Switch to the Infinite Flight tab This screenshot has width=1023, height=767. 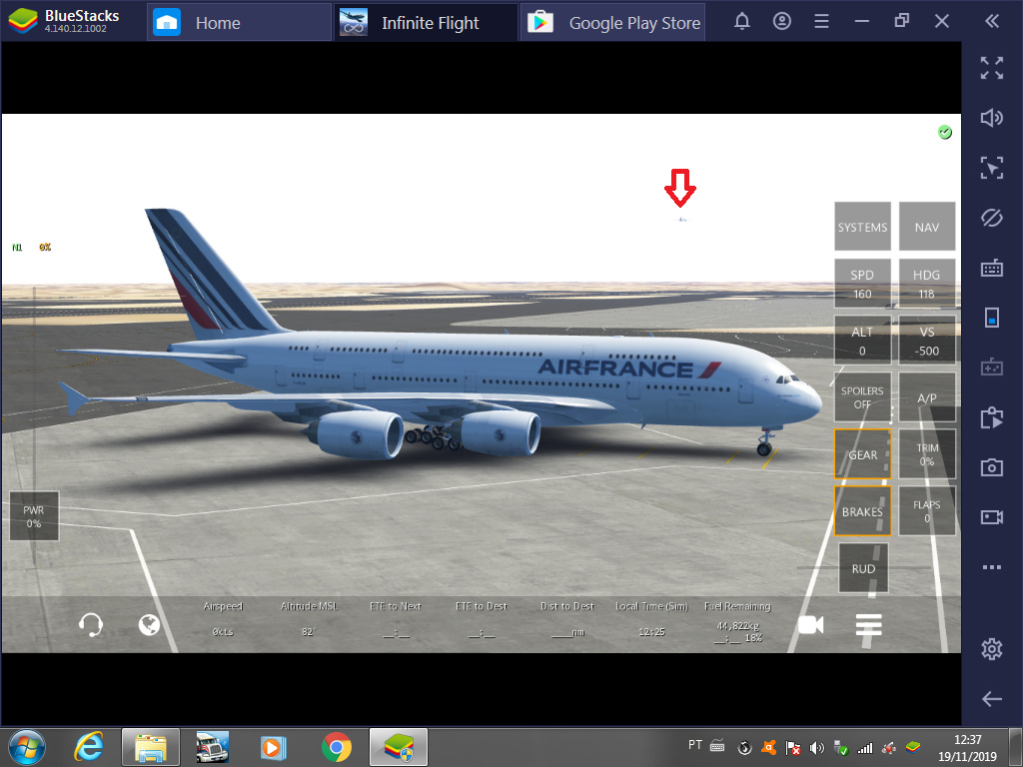click(x=426, y=23)
